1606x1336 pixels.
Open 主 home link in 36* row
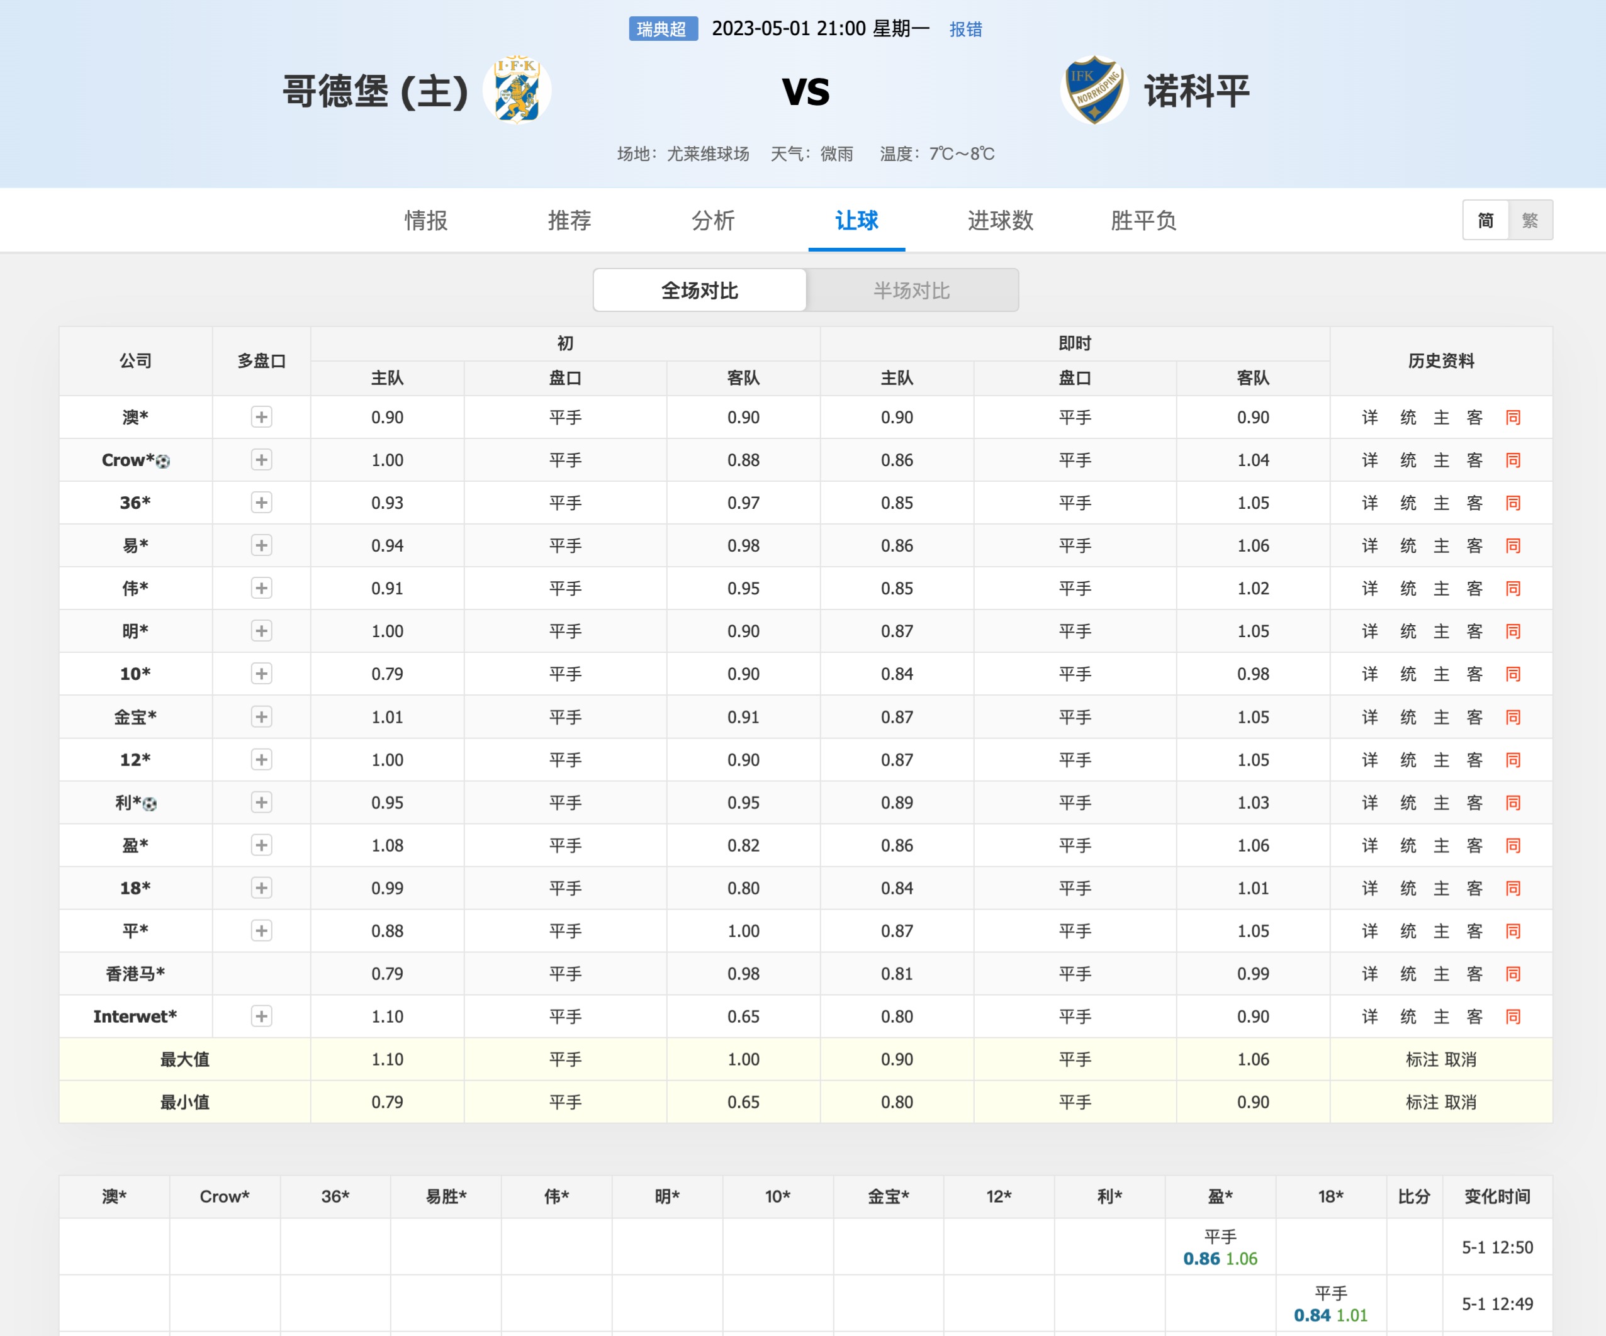[x=1442, y=503]
